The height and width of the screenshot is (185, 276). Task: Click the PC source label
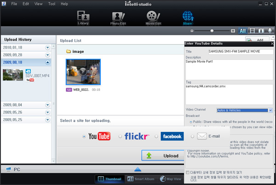pos(17,169)
